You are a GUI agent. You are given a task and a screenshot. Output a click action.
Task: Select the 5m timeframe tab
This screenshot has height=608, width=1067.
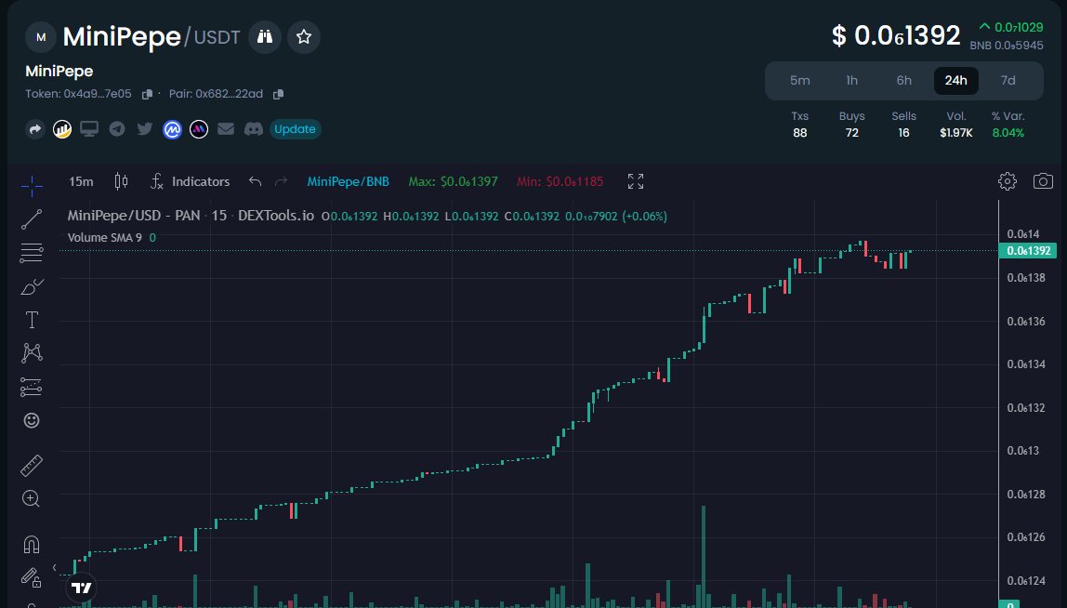click(799, 80)
